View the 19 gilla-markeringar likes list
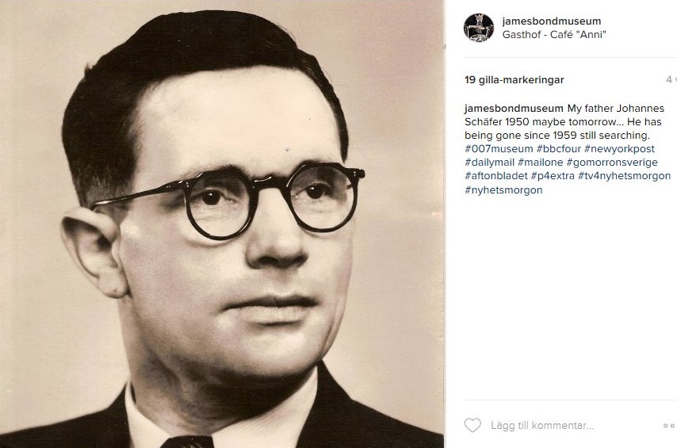677x448 pixels. [x=514, y=80]
